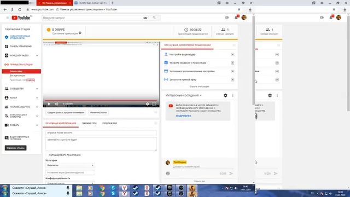Click the stream status help question mark
Screen dimensions: 350x197
[x=80, y=33]
